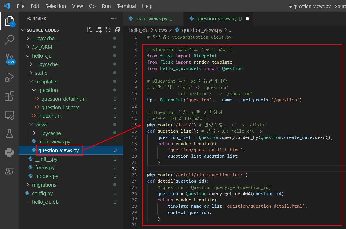Collapse the views folder
346x229 pixels.
[31, 124]
